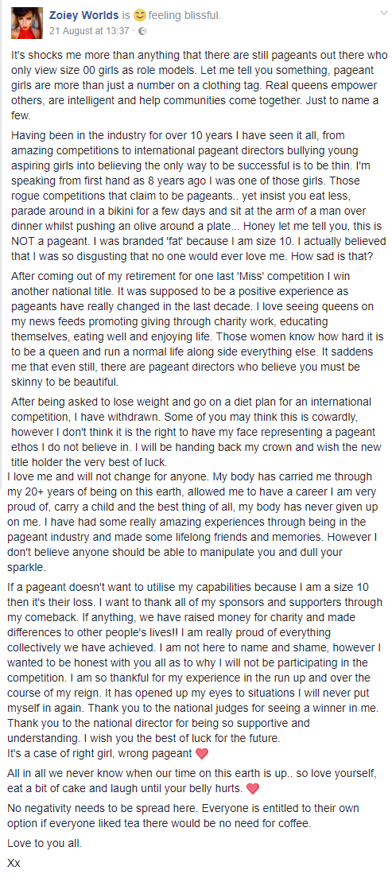Click heart emoji after "belly hurts"
This screenshot has height=882, width=392.
tap(253, 789)
